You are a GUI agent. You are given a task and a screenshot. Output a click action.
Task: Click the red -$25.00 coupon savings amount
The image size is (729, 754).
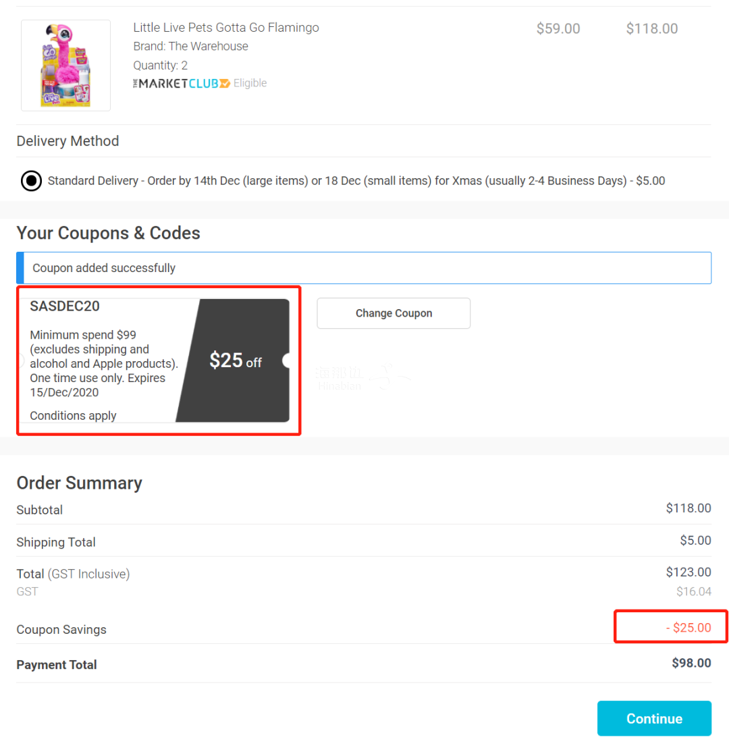click(x=688, y=628)
